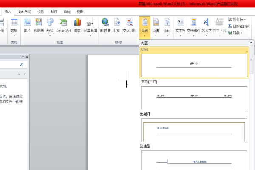Insert an Object (对象)

235,33
